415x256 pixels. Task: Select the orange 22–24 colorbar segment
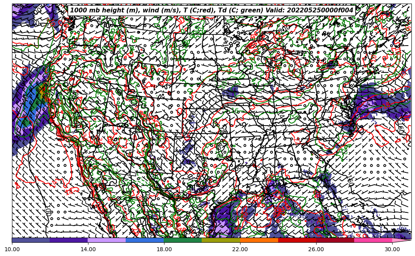point(259,240)
